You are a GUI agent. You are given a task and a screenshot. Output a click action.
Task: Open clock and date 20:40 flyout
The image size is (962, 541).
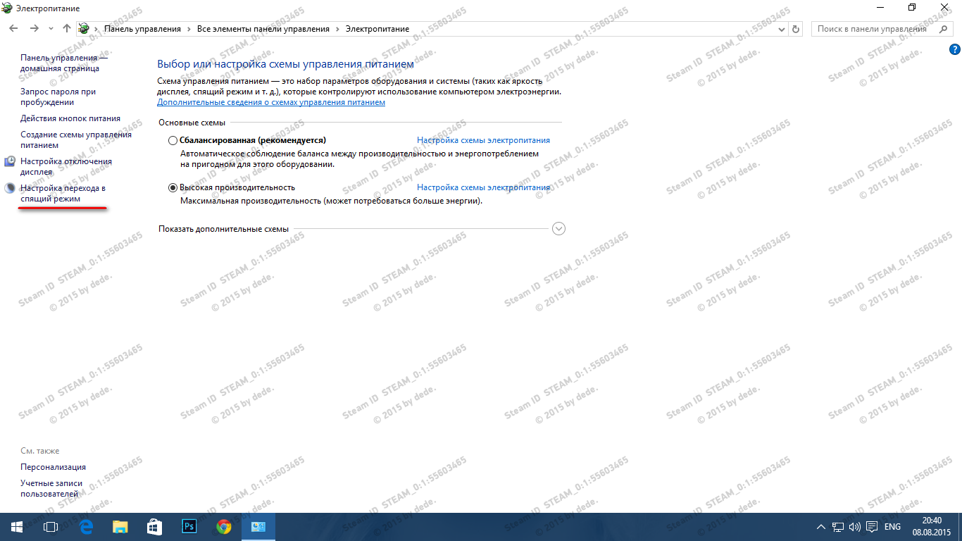coord(932,527)
